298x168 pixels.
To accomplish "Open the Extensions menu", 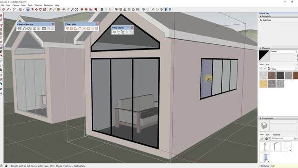I will pyautogui.click(x=48, y=5).
